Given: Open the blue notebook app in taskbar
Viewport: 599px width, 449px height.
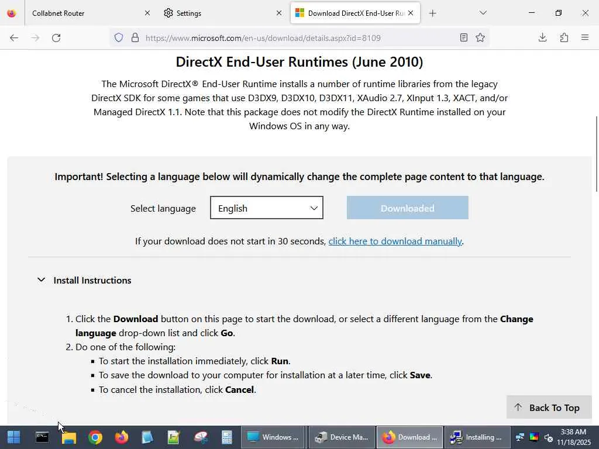Looking at the screenshot, I should pos(147,437).
